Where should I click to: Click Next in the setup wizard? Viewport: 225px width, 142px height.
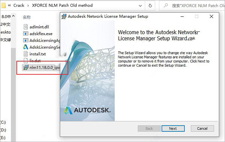point(173,129)
